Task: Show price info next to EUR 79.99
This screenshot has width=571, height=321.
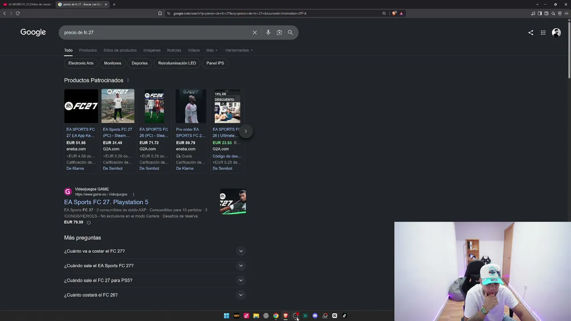Action: (x=89, y=222)
